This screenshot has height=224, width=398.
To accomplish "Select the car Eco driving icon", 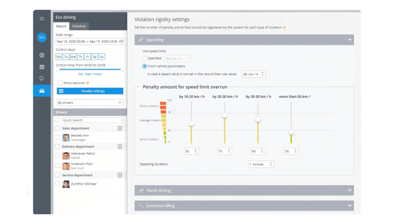I will [42, 91].
